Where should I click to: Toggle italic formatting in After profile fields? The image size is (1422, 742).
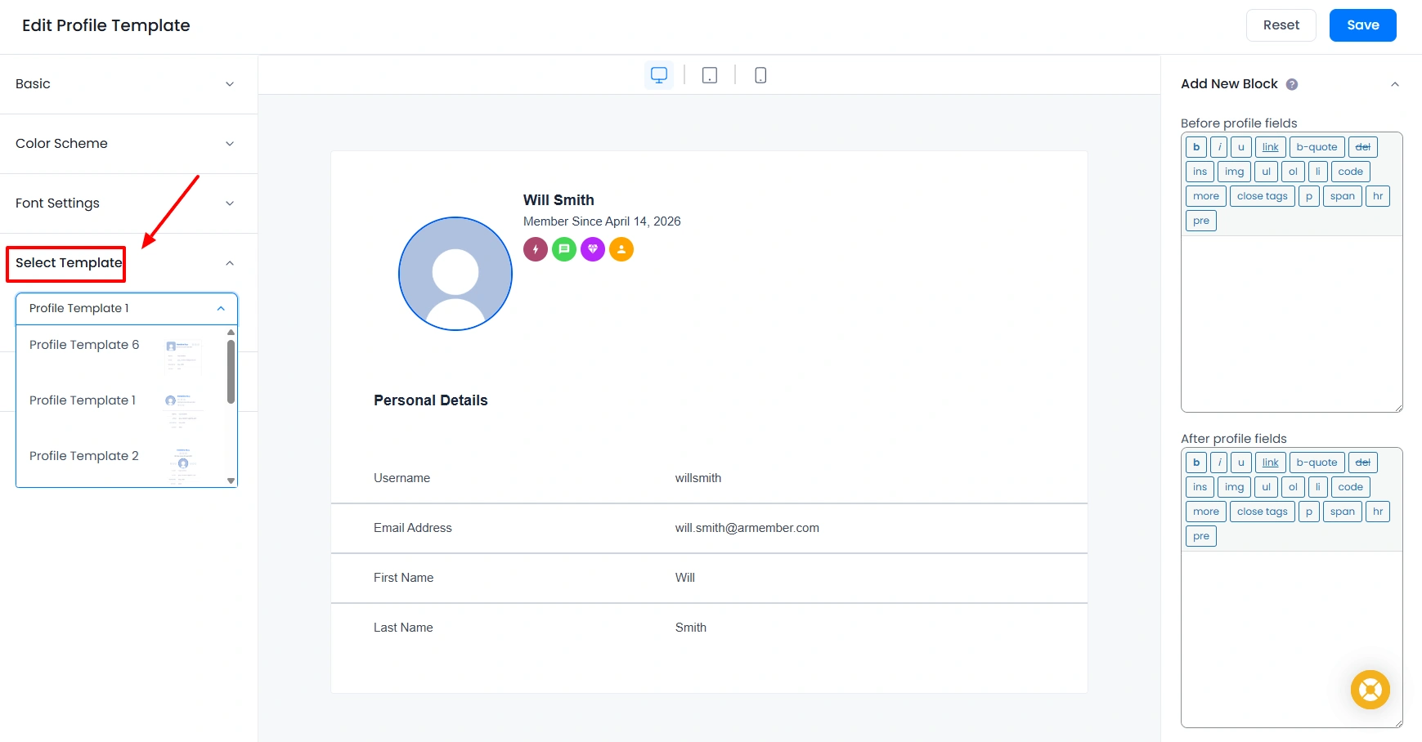(1218, 462)
